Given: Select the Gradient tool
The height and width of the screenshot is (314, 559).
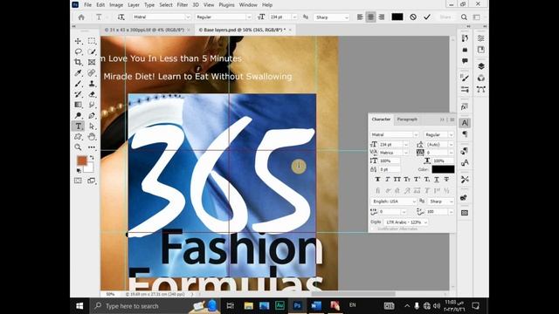Looking at the screenshot, I should tap(78, 105).
